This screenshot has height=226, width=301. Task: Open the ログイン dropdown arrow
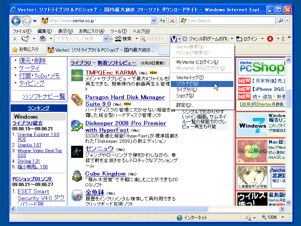[x=262, y=39]
